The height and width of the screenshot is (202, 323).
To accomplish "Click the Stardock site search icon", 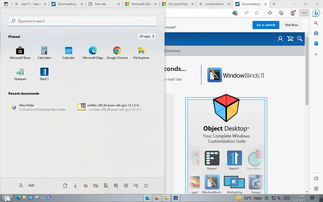I will tap(300, 39).
